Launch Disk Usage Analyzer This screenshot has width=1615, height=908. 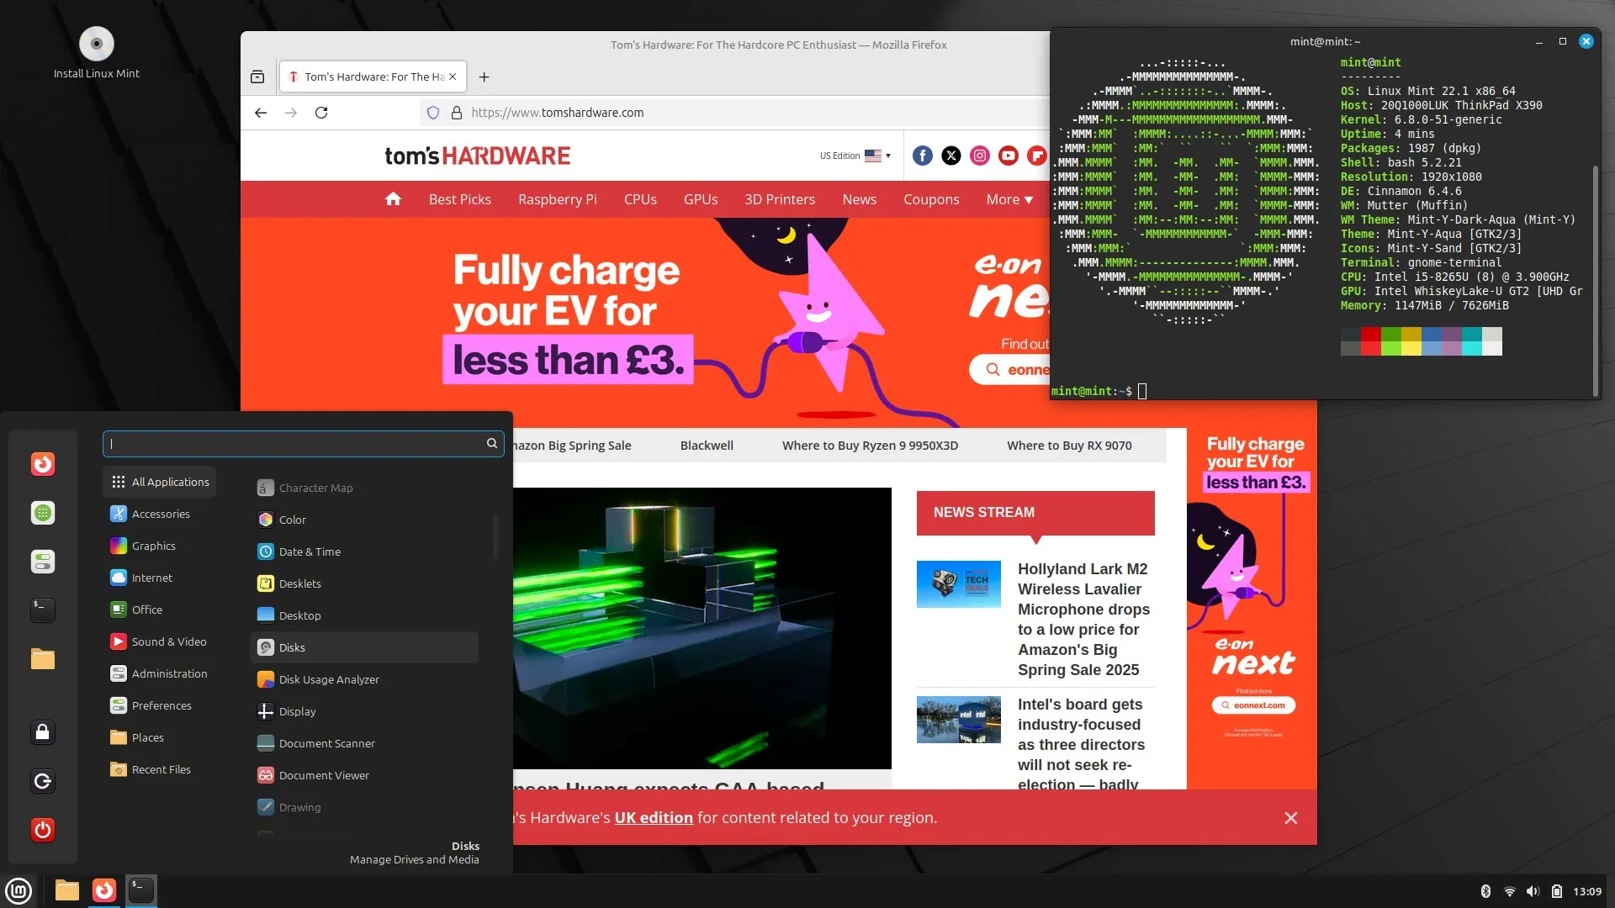[x=364, y=679]
